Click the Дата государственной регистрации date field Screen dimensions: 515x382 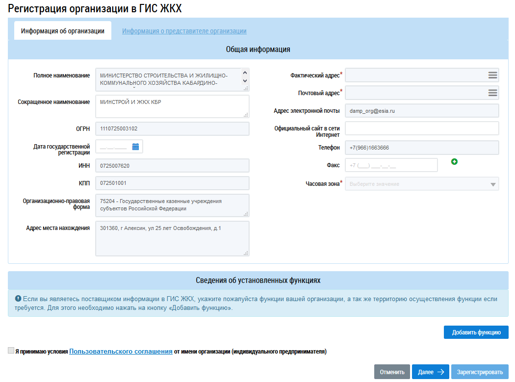click(113, 147)
